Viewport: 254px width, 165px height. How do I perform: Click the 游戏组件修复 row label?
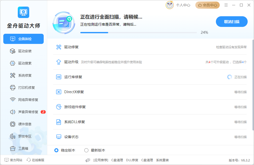[x=75, y=107]
